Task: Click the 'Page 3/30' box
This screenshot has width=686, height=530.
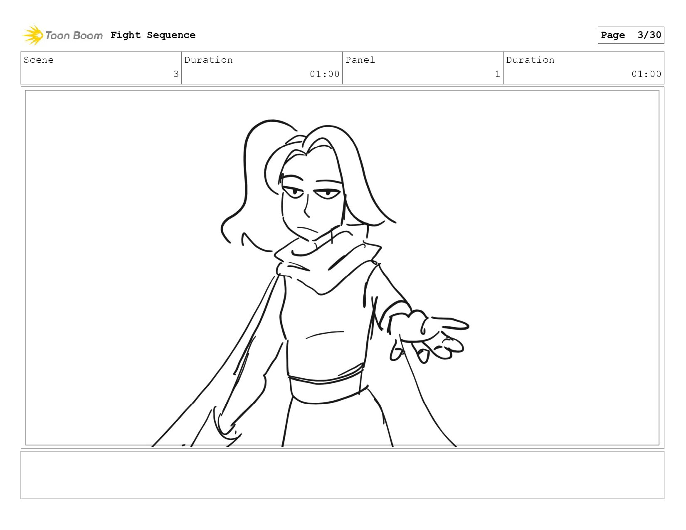Action: pos(631,35)
